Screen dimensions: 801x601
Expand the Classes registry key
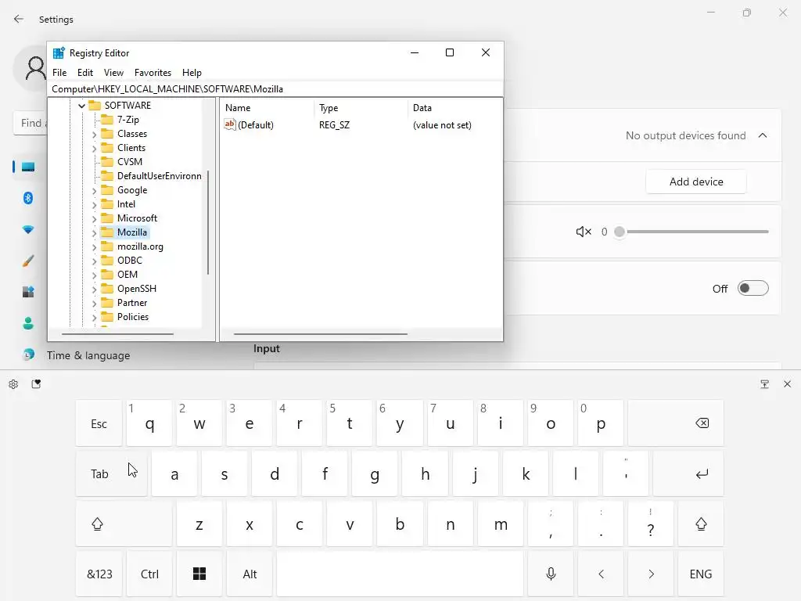coord(94,135)
